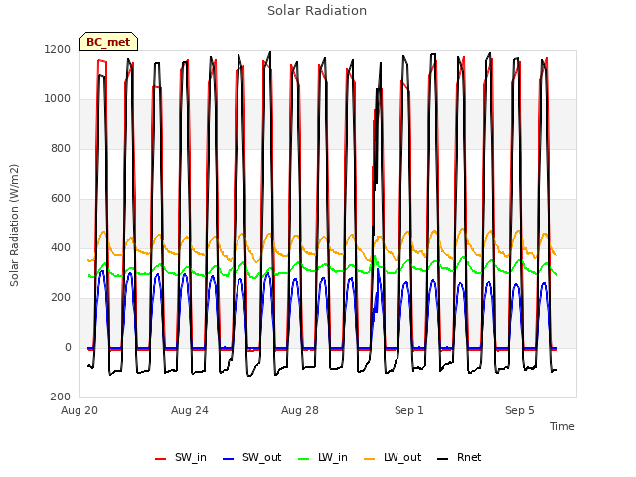Screen dimensions: 636x477
Task: Click the Solar Radiation chart title
Action: [317, 11]
